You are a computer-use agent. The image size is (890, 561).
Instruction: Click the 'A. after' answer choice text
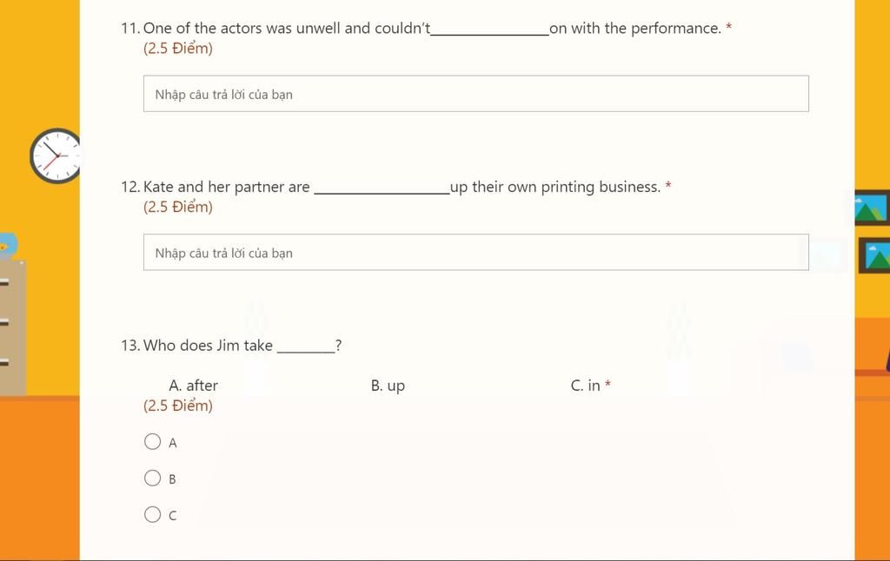tap(193, 386)
